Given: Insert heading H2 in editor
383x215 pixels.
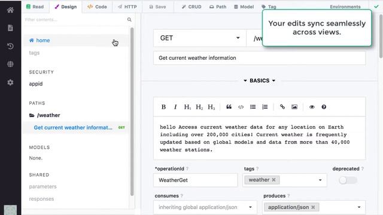Looking at the screenshot, I should click(199, 107).
